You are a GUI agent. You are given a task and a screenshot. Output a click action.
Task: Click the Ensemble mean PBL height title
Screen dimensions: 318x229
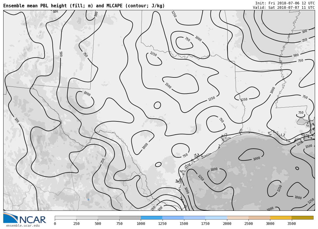(84, 6)
